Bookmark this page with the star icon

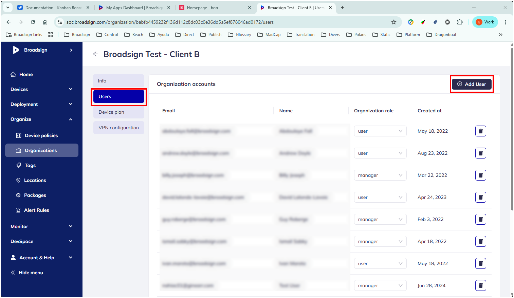click(394, 22)
